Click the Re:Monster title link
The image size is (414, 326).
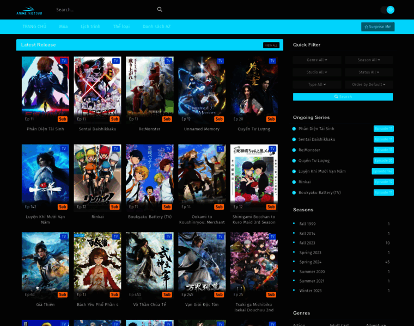coord(149,129)
